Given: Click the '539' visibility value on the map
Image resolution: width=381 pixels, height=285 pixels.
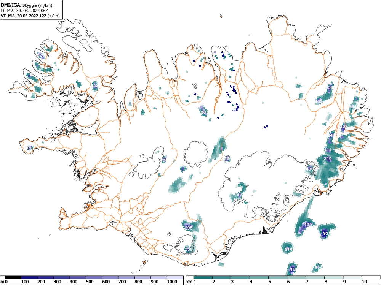Looking at the screenshot, I should (189, 249).
